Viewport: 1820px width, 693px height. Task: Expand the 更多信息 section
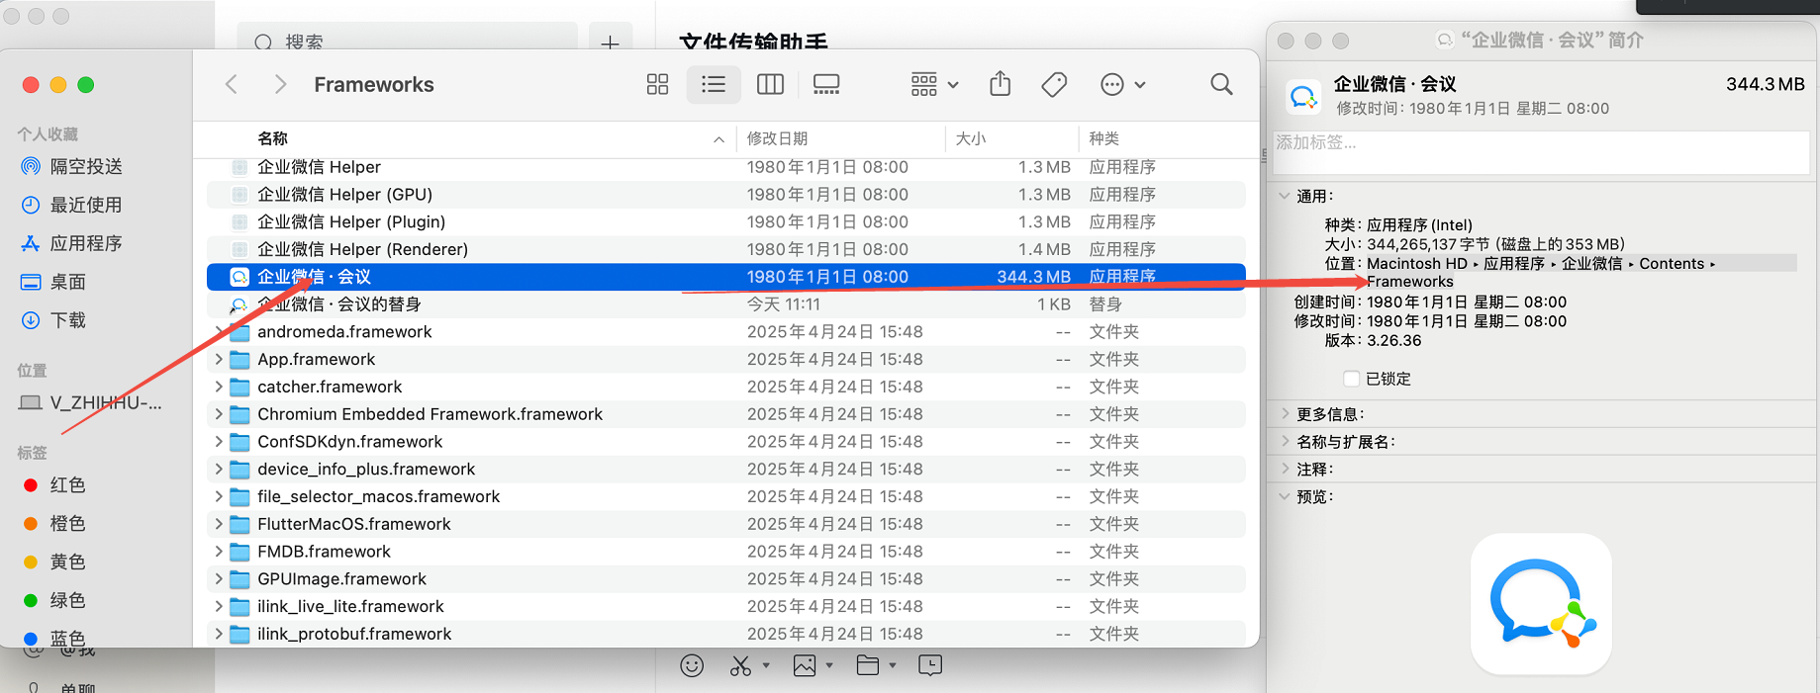[x=1286, y=414]
